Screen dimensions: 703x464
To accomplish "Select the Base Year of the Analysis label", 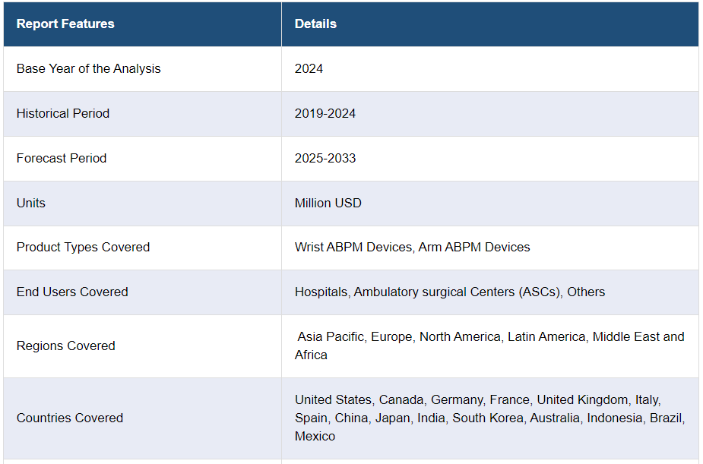I will point(88,68).
